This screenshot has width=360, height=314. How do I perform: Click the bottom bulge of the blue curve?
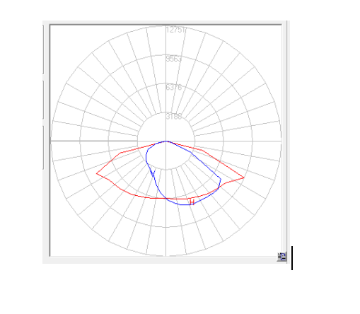coord(185,204)
